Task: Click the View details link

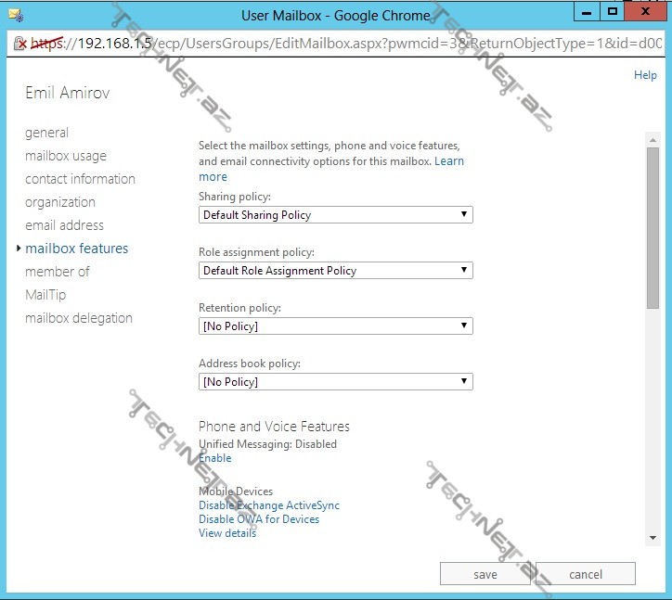Action: tap(227, 533)
